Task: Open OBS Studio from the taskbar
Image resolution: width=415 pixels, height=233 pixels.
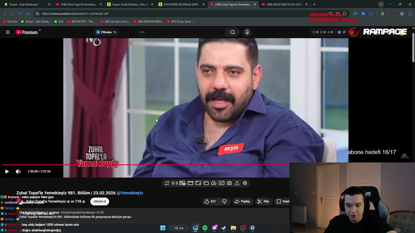Action: (243, 228)
